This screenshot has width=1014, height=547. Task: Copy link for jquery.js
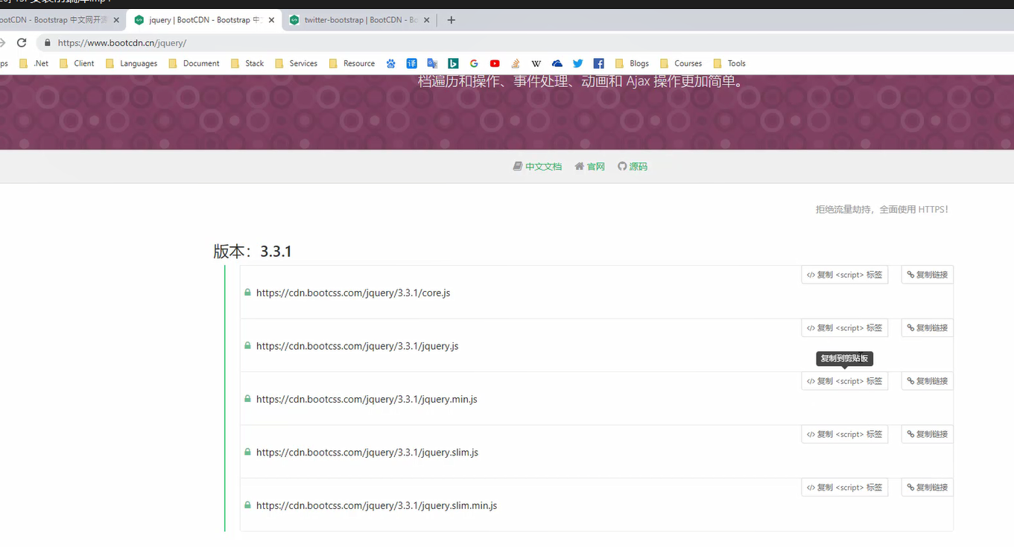(928, 327)
